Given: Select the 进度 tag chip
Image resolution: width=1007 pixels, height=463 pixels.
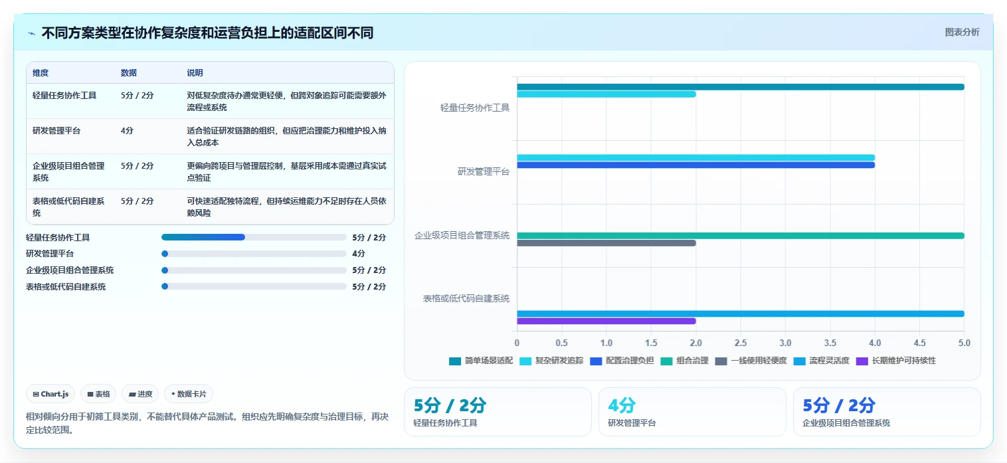Looking at the screenshot, I should pyautogui.click(x=140, y=394).
